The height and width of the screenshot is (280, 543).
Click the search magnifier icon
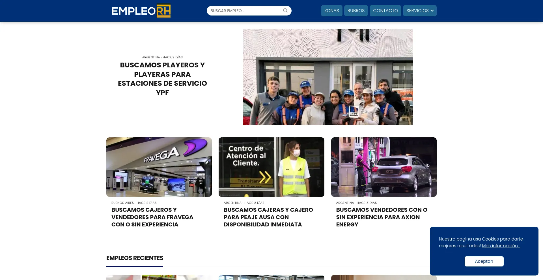tap(285, 11)
